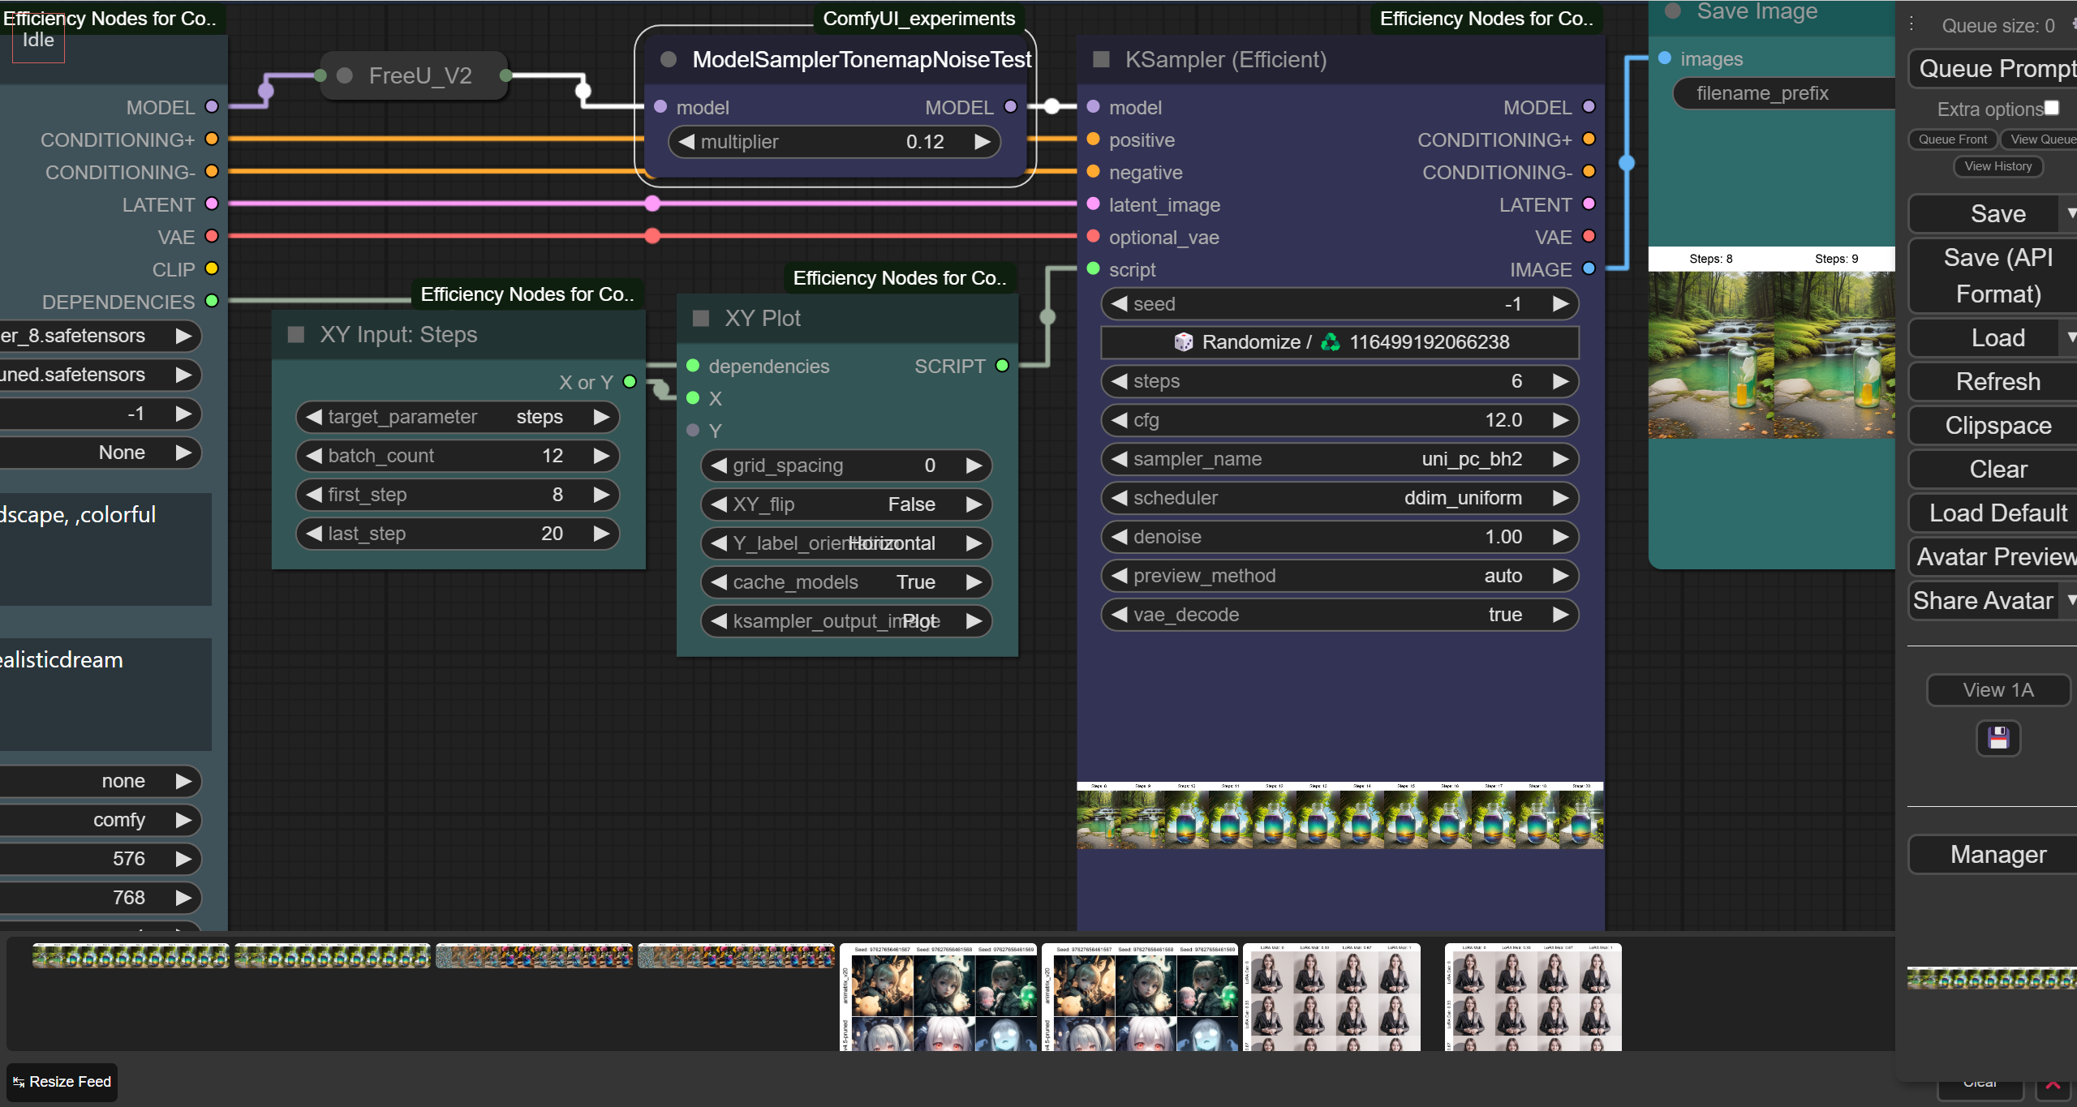Collapse the XY Plot node square icon

tap(701, 318)
